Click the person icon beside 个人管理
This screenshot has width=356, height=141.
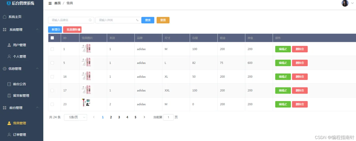point(9,56)
